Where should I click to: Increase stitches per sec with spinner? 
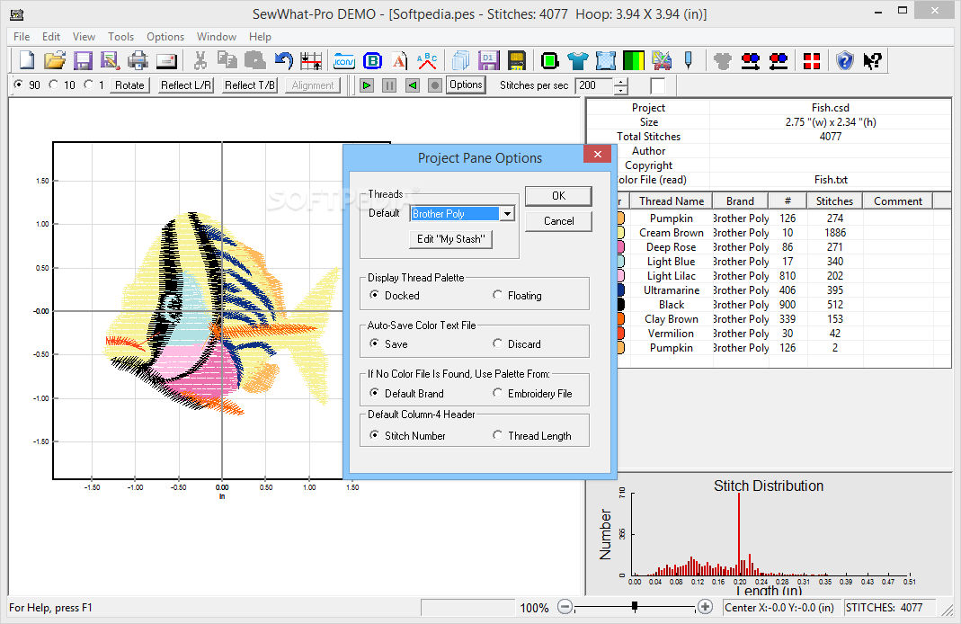tap(620, 81)
